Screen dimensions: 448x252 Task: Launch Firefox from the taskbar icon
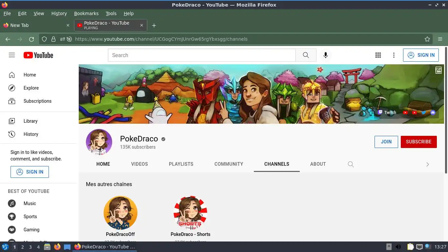coord(57,247)
